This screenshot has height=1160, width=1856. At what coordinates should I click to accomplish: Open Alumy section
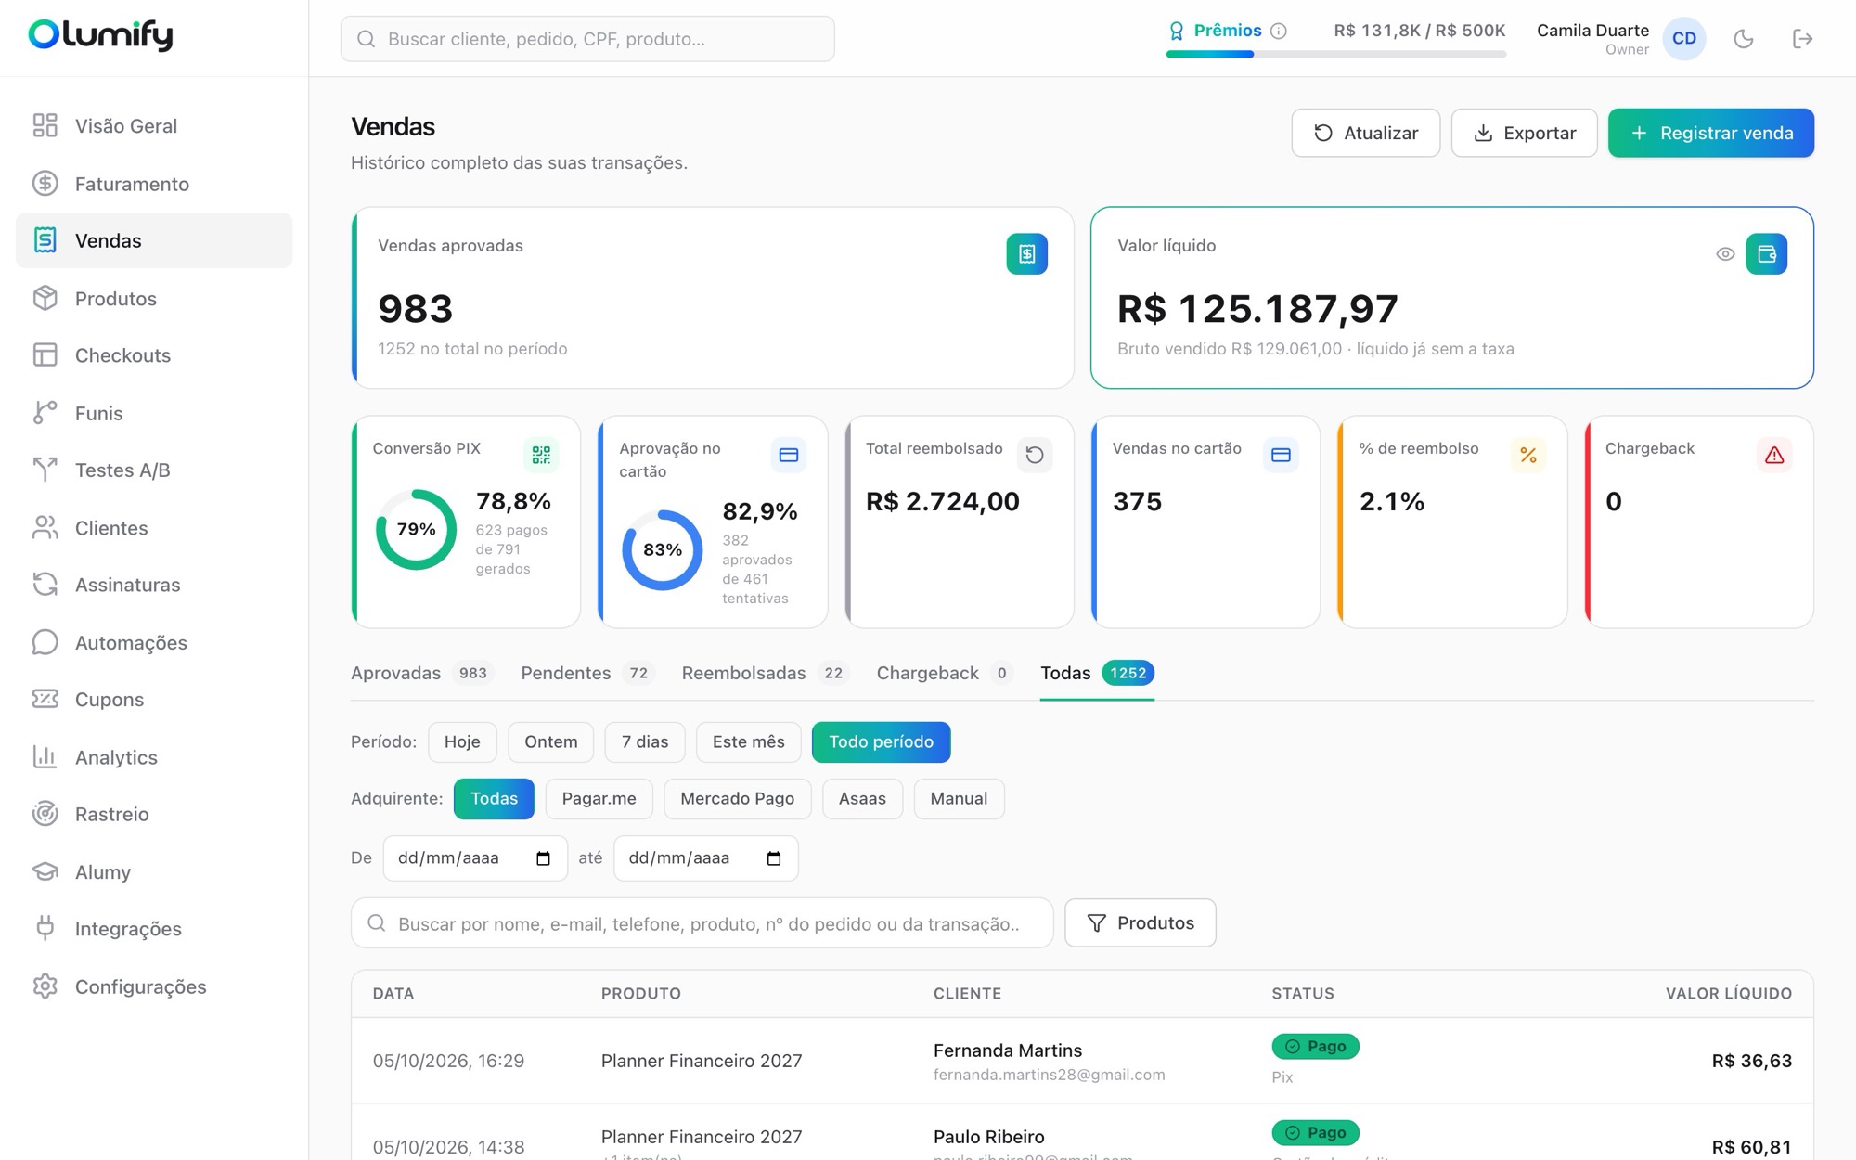pos(154,872)
